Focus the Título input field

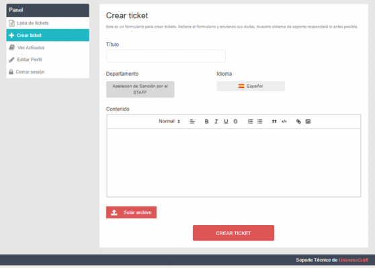166,56
